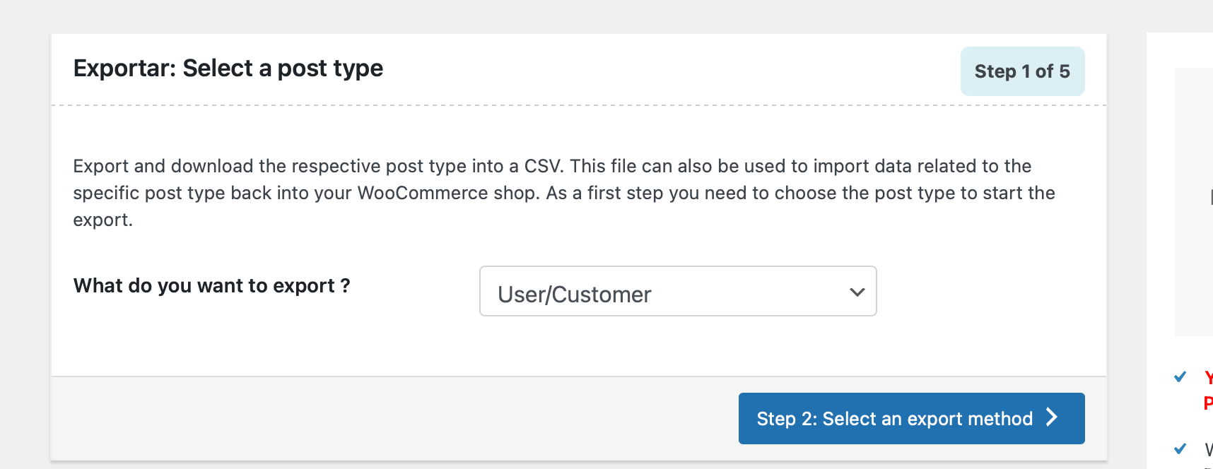The image size is (1213, 469).
Task: Click the User/Customer text in the select field
Action: point(575,295)
